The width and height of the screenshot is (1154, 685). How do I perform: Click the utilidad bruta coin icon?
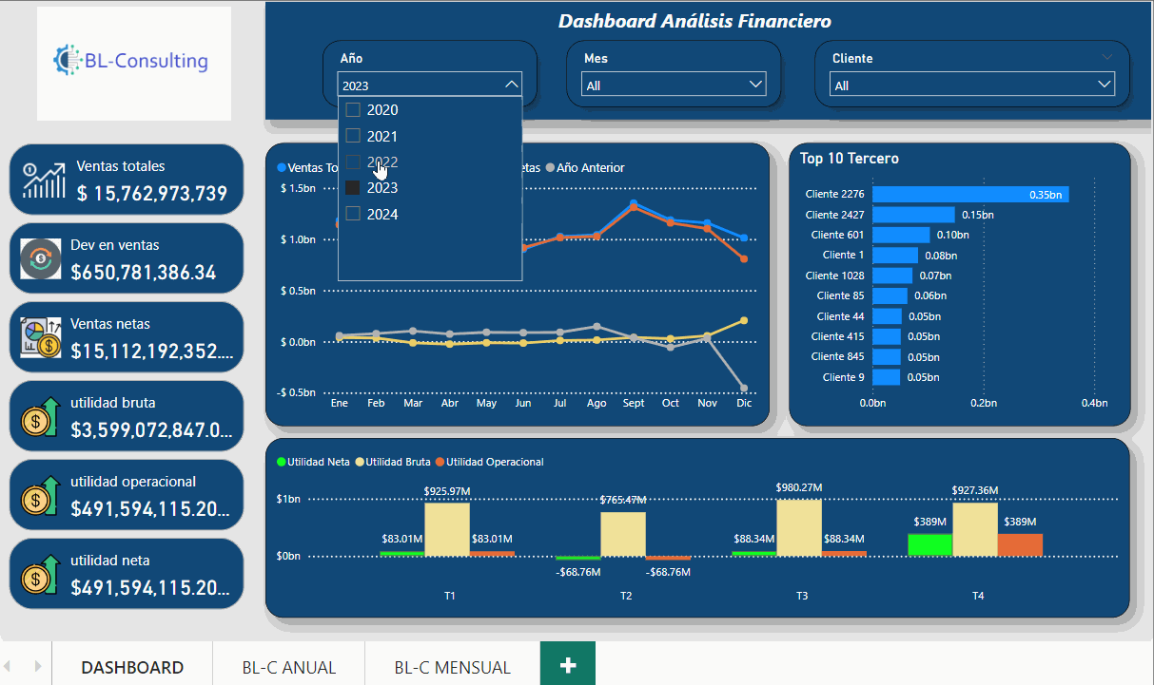click(x=41, y=416)
